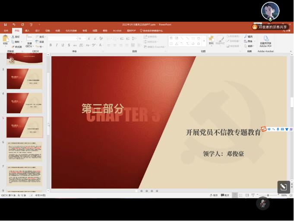The height and width of the screenshot is (221, 294).
Task: Save the presentation from the quick access toolbar
Action: (6, 25)
